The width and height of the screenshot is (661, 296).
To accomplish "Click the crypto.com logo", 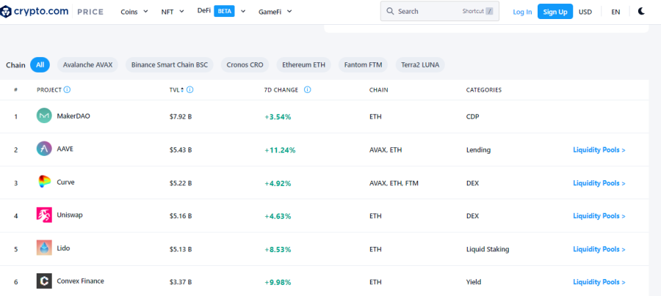I will pyautogui.click(x=34, y=11).
